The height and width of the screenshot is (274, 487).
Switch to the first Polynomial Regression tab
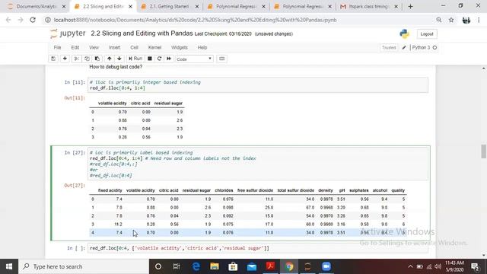click(x=236, y=6)
